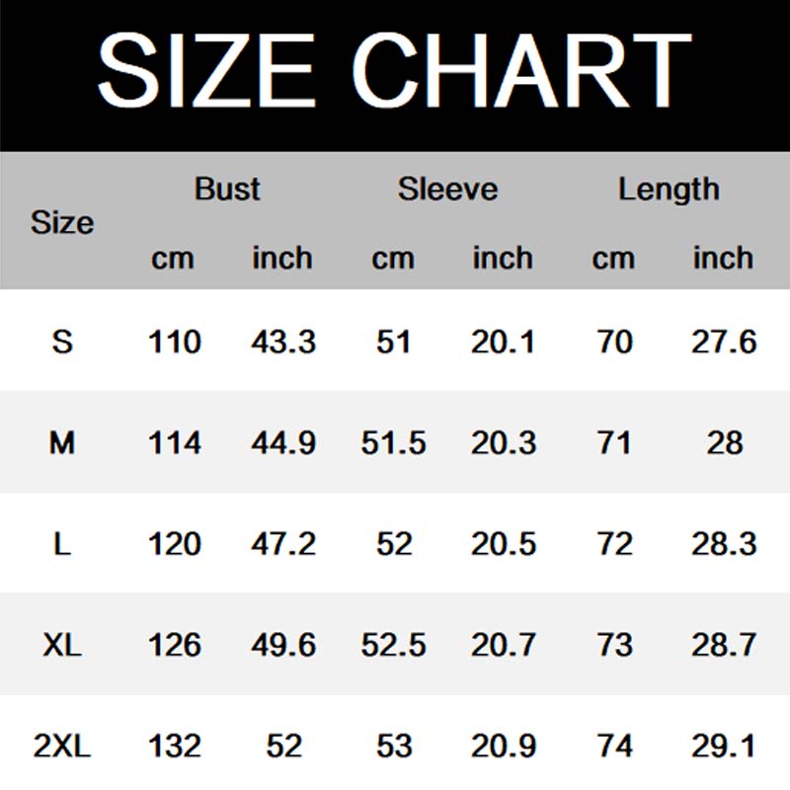This screenshot has width=790, height=790.
Task: Click bust value 110 for size S
Action: coord(174,343)
